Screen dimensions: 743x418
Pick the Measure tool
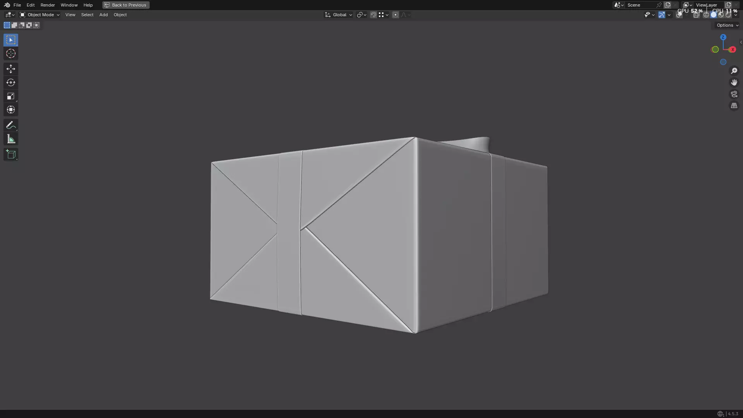(x=11, y=139)
